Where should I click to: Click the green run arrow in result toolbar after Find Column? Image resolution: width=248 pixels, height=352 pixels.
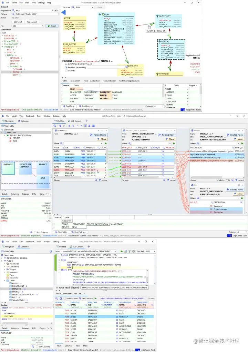95,299
